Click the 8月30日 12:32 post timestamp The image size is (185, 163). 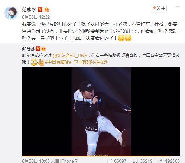pos(36,17)
